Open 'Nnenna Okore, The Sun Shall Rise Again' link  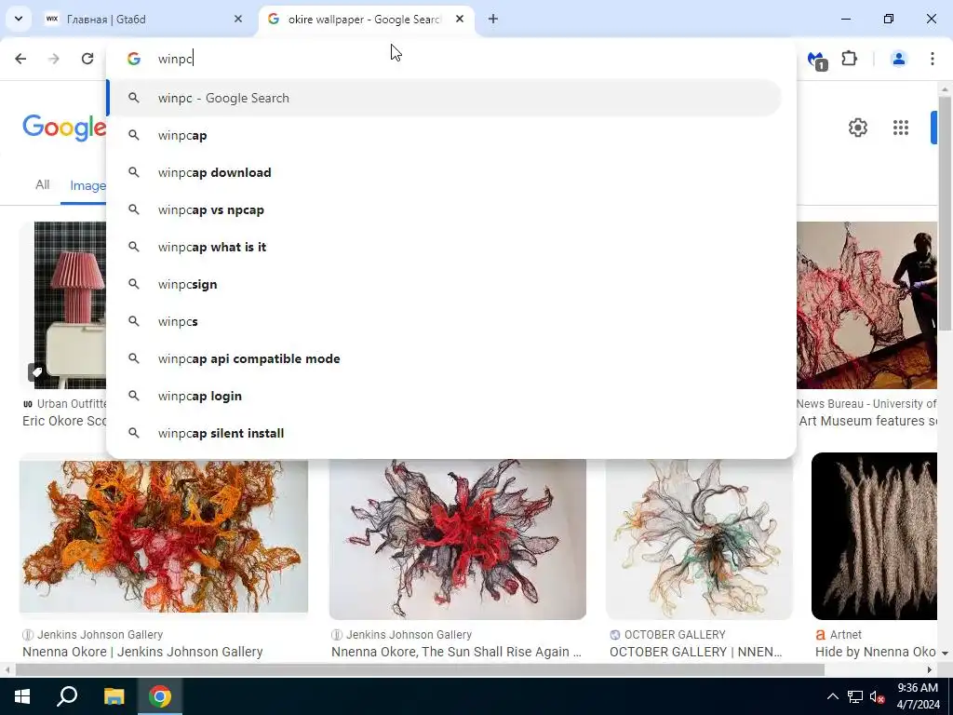pyautogui.click(x=456, y=652)
